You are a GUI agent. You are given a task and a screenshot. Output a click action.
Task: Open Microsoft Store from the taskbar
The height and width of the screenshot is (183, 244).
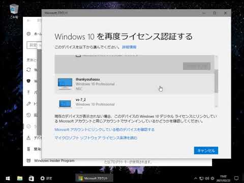pyautogui.click(x=32, y=178)
